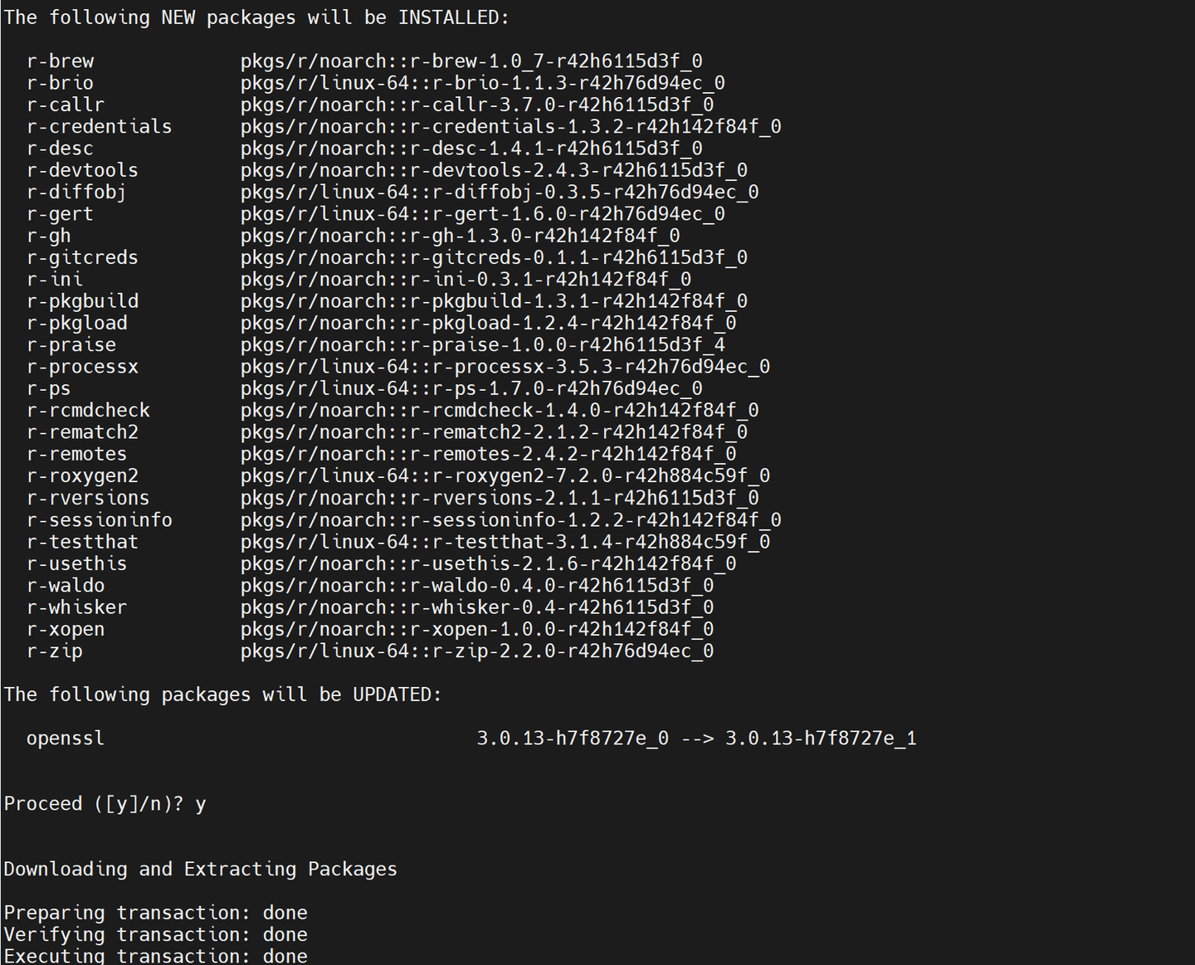This screenshot has height=965, width=1195.
Task: Click the "Executing transaction: done" line
Action: [x=155, y=956]
